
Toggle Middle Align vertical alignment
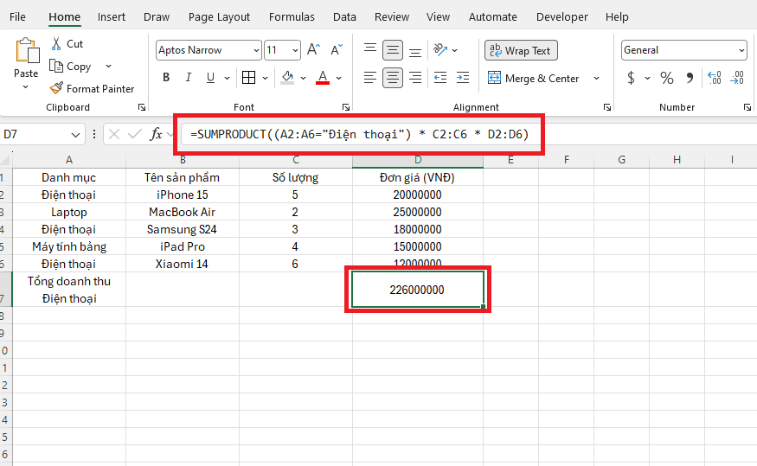(393, 49)
